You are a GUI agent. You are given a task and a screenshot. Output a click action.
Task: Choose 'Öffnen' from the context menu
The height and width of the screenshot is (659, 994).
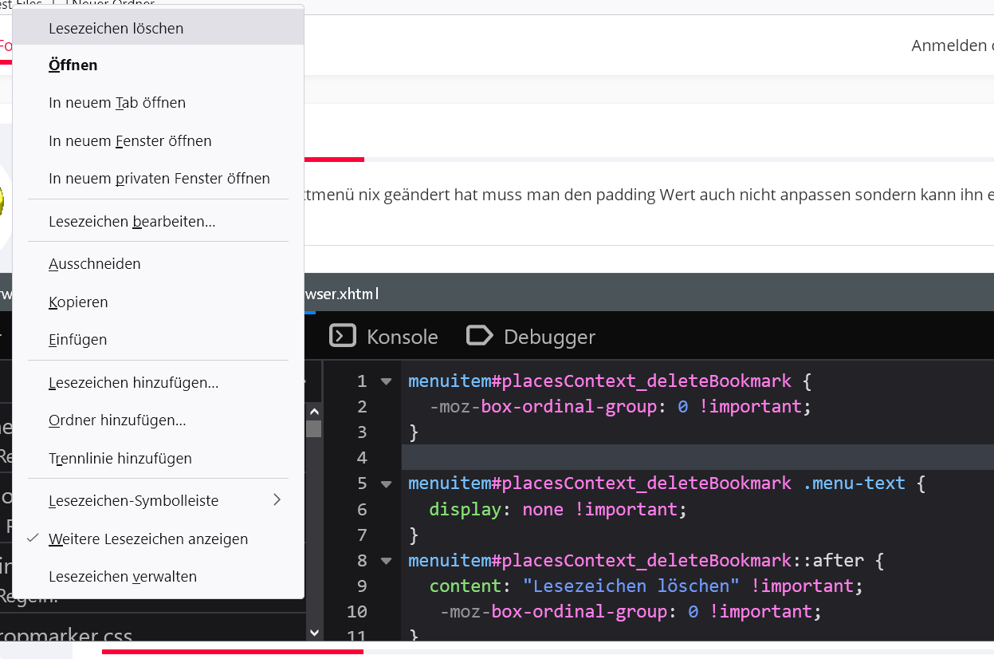pos(73,65)
